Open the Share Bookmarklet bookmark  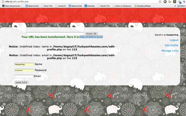11,6
